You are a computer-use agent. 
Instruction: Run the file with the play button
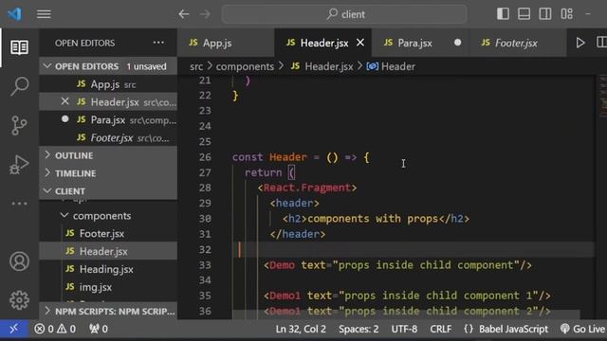coord(579,43)
